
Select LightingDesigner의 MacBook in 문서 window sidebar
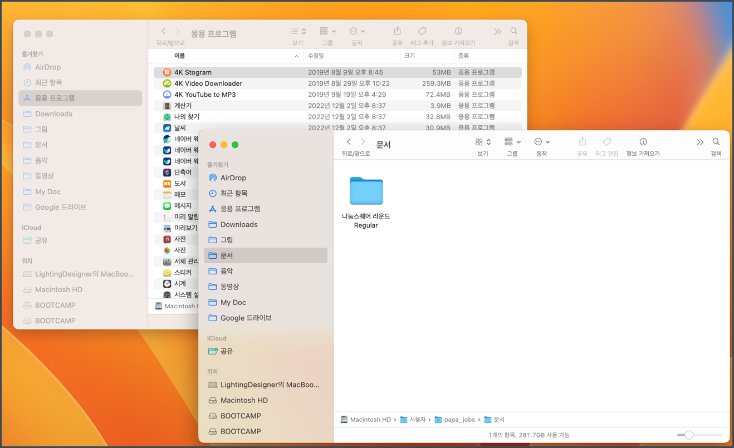tap(266, 385)
